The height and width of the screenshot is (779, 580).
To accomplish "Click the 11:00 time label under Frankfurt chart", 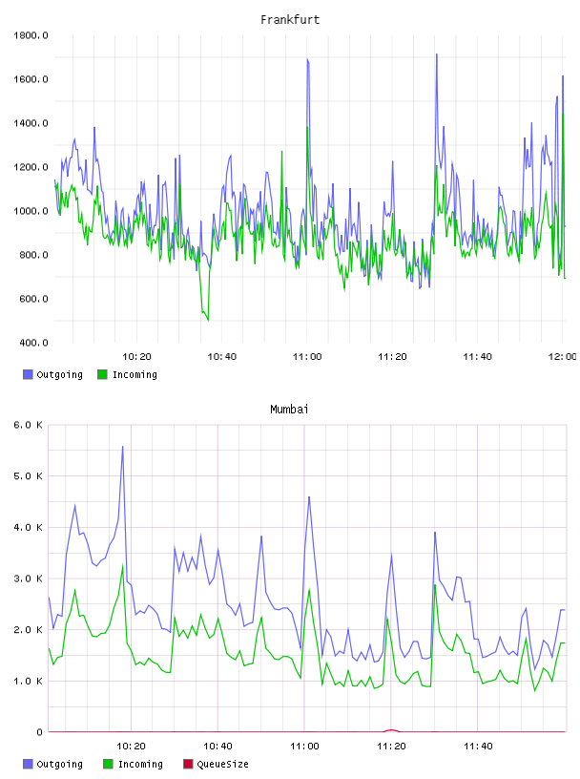I will point(307,357).
